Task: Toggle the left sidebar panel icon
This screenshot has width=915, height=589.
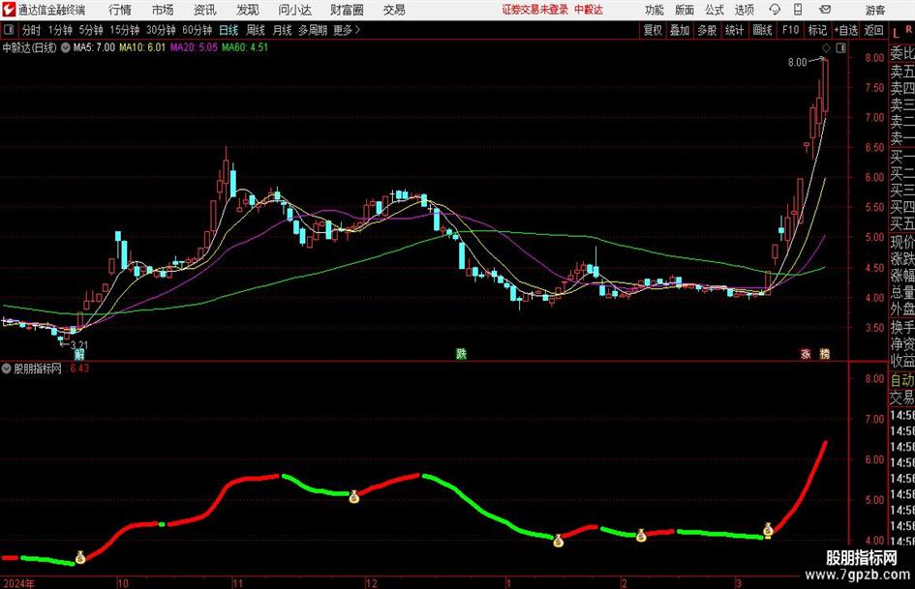Action: (x=9, y=30)
